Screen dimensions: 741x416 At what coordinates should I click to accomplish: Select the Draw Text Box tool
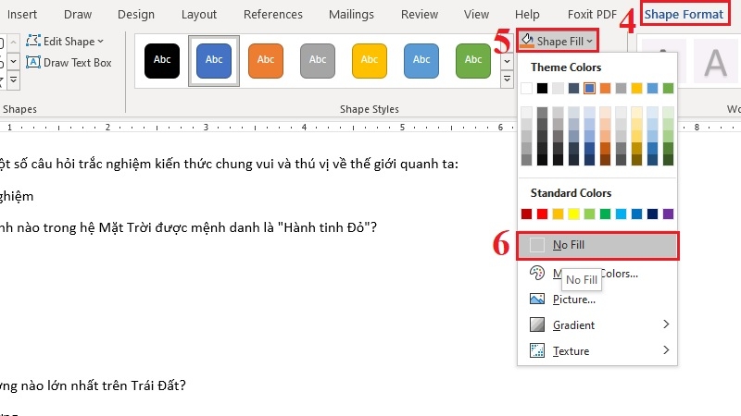click(x=69, y=63)
